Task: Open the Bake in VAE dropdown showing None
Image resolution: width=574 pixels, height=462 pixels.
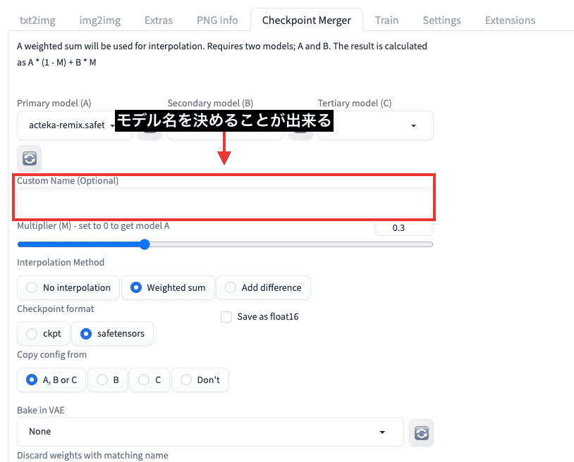Action: (210, 431)
